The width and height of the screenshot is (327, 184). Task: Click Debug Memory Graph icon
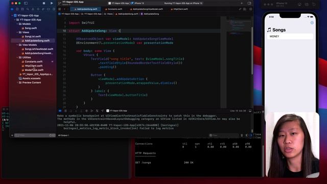click(92, 111)
